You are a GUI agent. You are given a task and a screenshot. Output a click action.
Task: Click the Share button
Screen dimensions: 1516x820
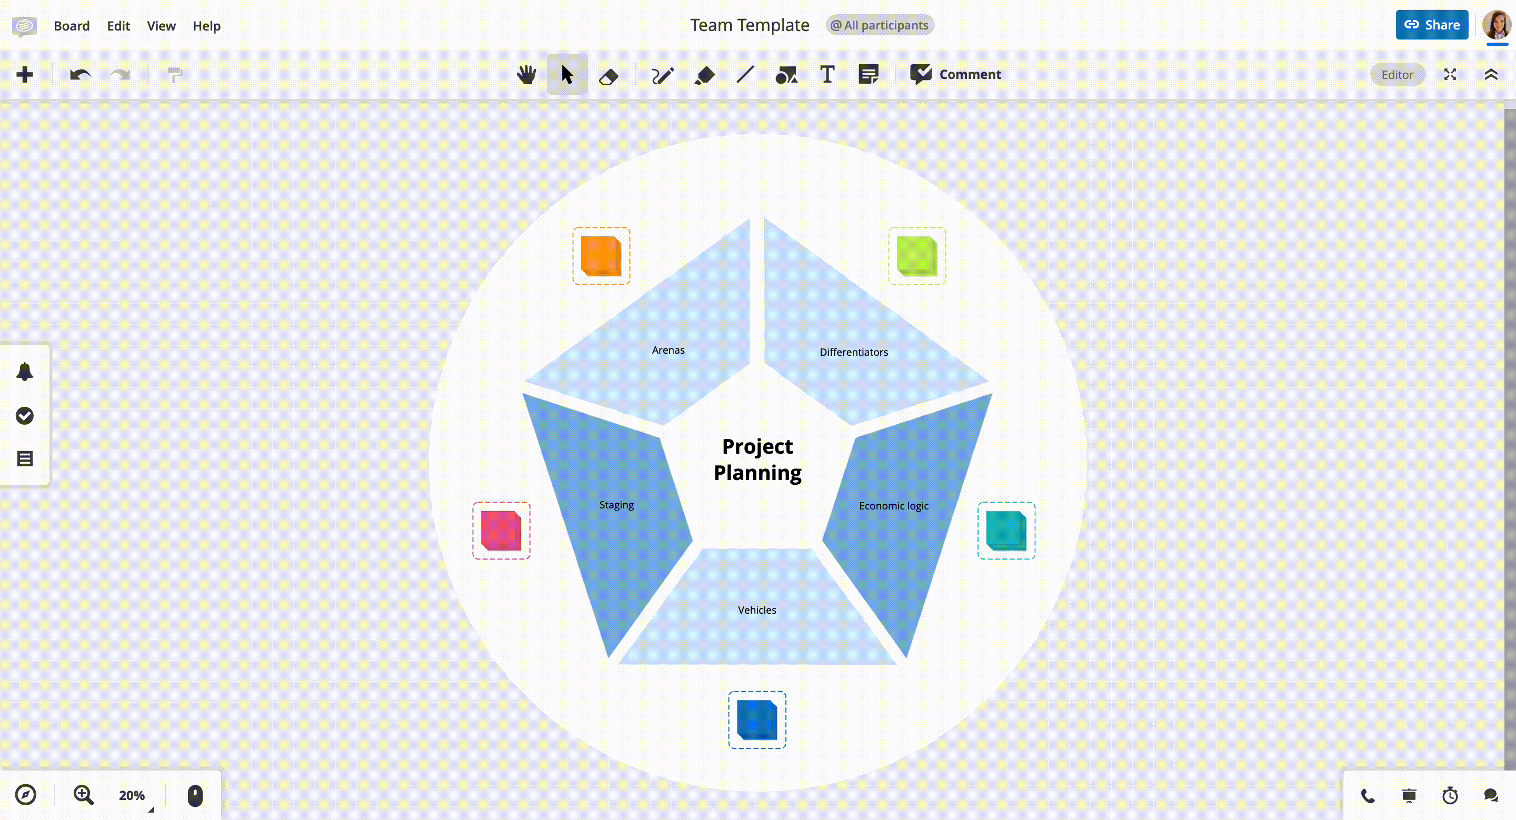(x=1432, y=25)
